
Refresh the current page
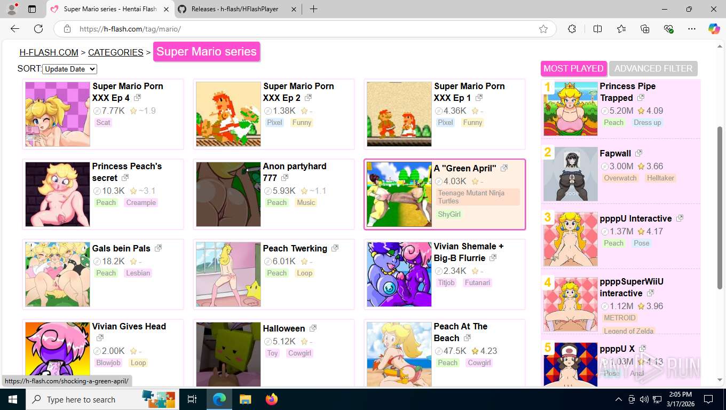(x=38, y=29)
